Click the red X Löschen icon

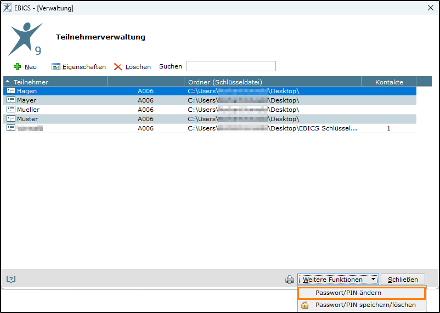point(118,67)
